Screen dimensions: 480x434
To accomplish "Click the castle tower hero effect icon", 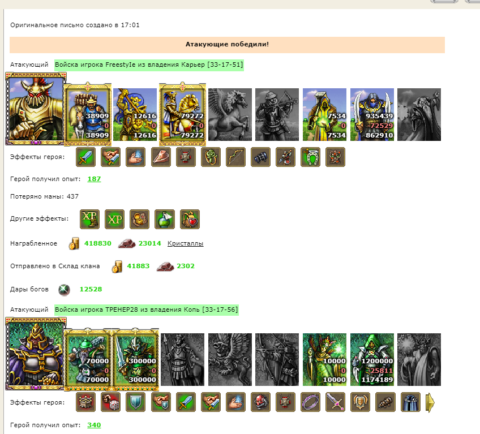I will 85,402.
